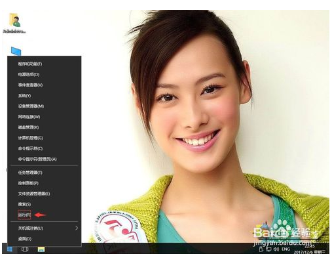Select 搜索(S) in the menu
This screenshot has height=254, width=332.
pos(45,204)
